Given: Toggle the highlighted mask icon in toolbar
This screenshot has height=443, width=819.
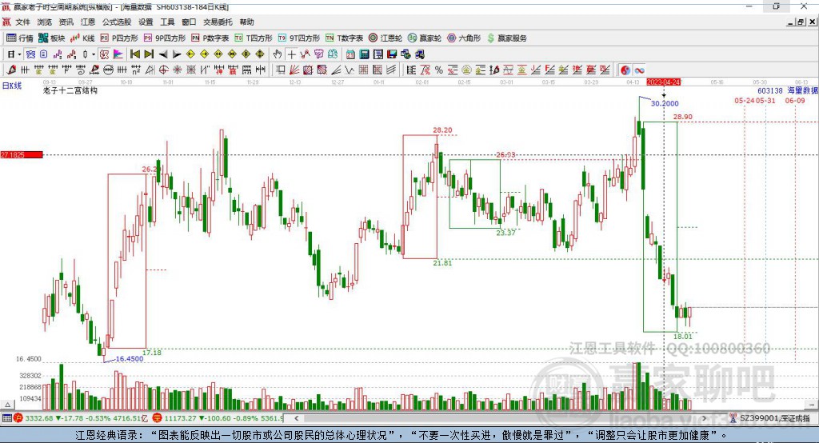Looking at the screenshot, I should [104, 54].
